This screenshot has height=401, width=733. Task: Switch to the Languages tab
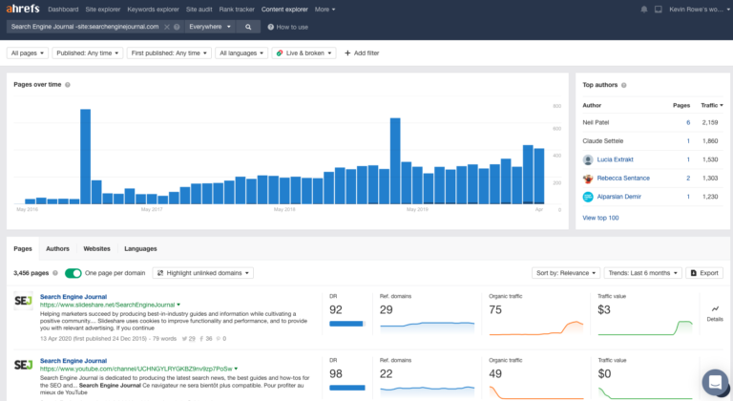(140, 249)
